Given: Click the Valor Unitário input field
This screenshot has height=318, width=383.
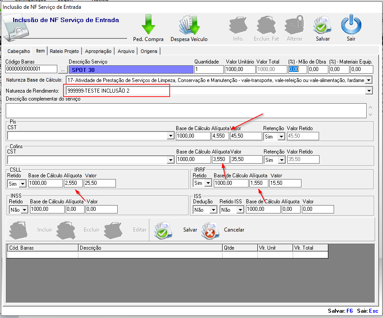Looking at the screenshot, I should click(240, 69).
